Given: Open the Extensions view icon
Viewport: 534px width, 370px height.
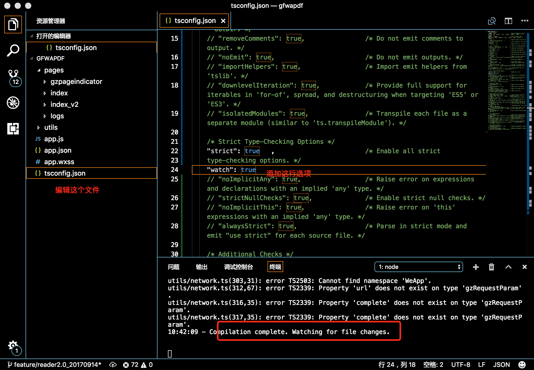Looking at the screenshot, I should pyautogui.click(x=13, y=128).
